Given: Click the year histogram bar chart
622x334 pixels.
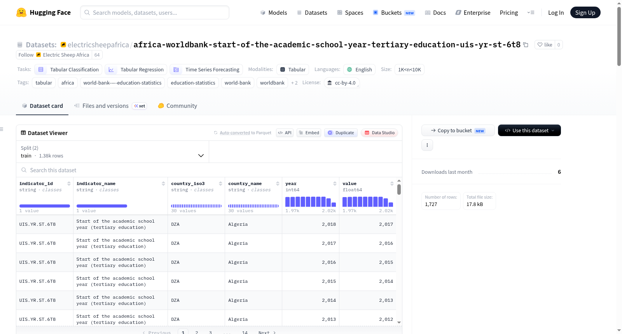Looking at the screenshot, I should 311,202.
